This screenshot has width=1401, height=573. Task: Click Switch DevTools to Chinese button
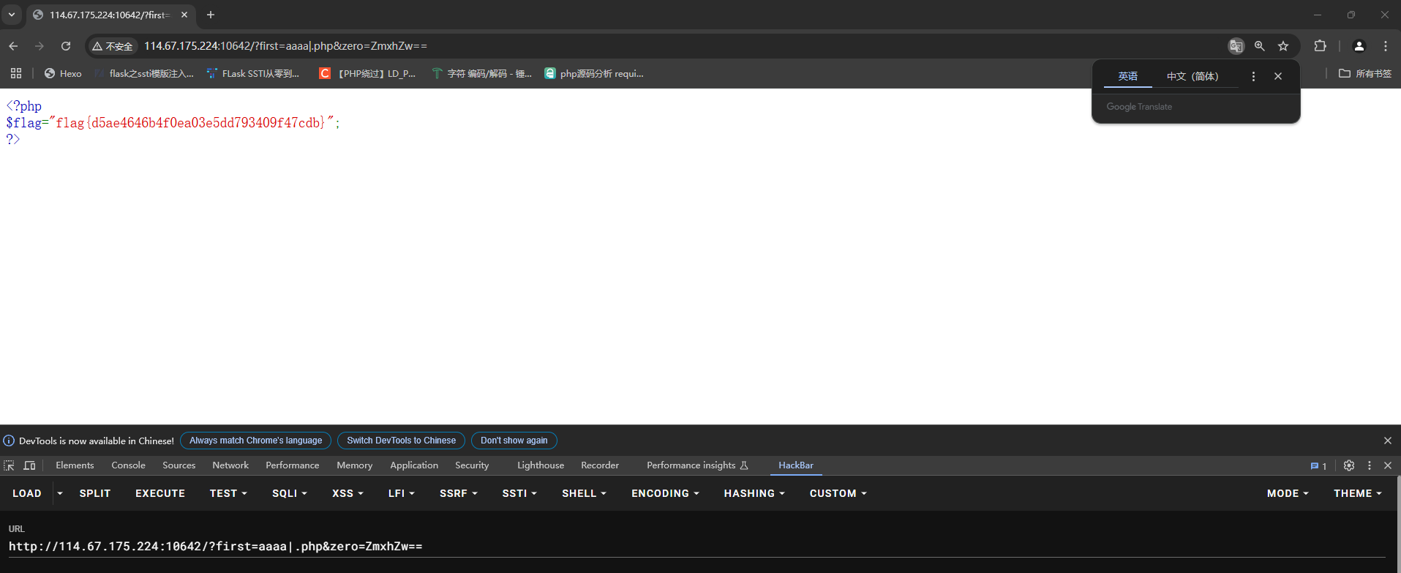click(401, 441)
